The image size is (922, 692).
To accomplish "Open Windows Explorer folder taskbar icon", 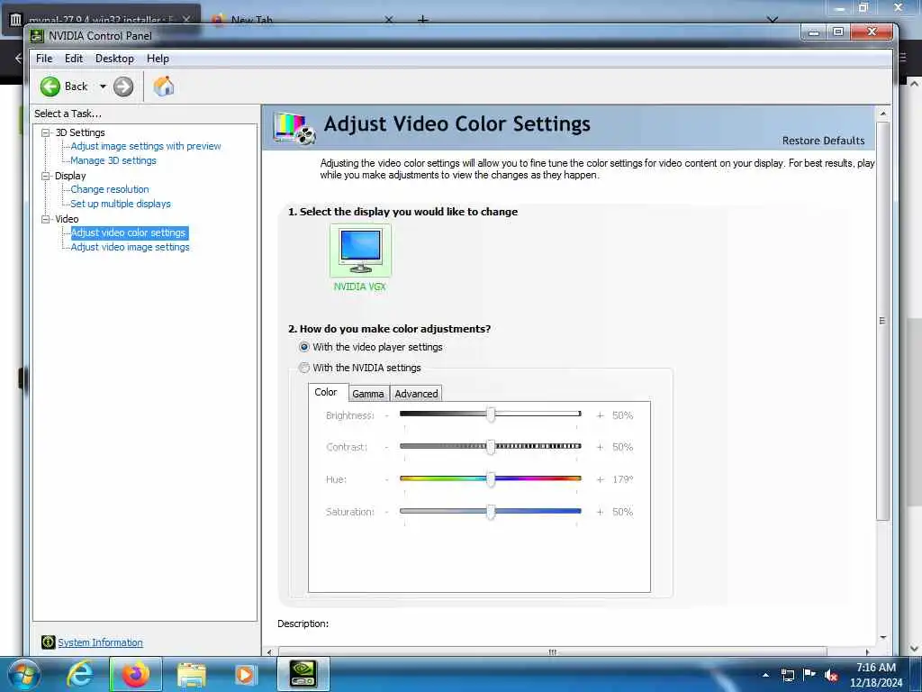I will point(191,674).
